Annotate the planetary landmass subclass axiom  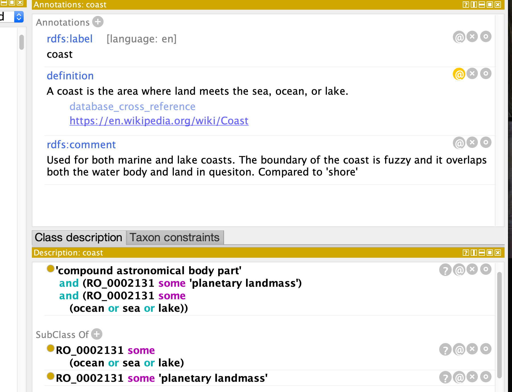pos(459,377)
